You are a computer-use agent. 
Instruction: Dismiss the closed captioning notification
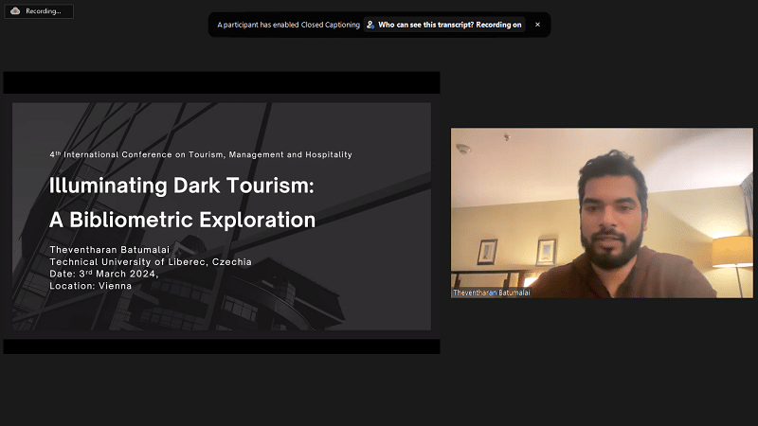coord(537,25)
